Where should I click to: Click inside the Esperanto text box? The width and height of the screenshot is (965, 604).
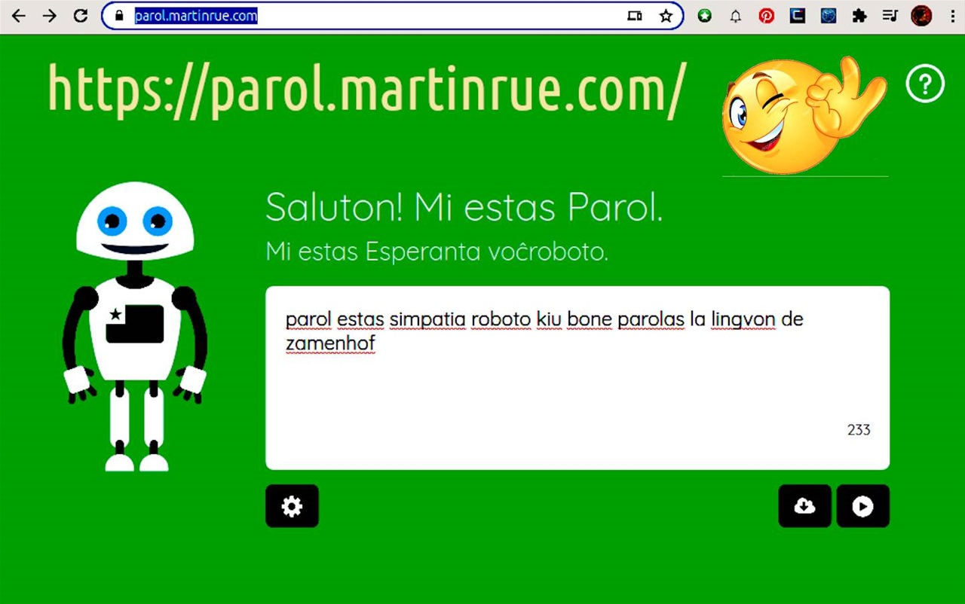coord(577,378)
